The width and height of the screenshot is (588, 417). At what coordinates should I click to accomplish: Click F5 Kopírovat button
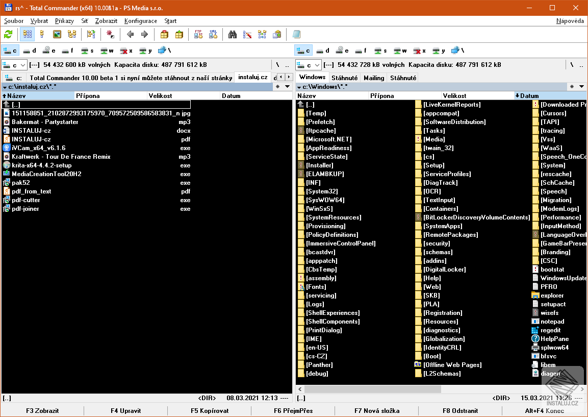click(210, 410)
